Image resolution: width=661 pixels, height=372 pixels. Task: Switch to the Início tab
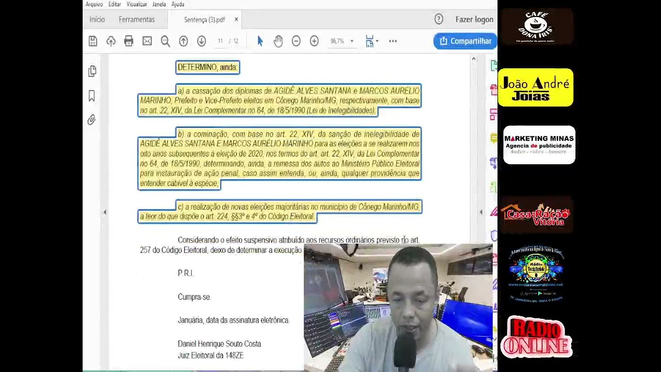pyautogui.click(x=97, y=20)
